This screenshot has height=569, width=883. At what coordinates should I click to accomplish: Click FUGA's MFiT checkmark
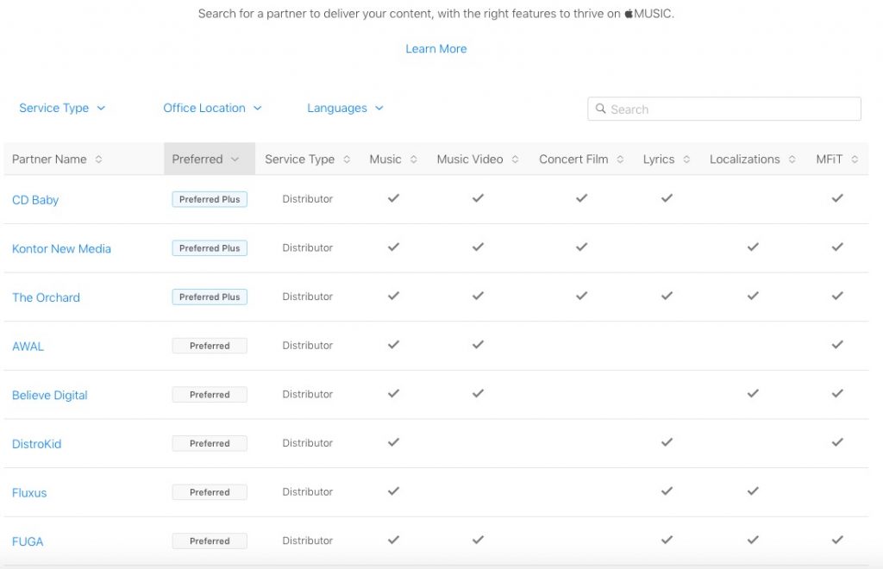(x=837, y=540)
